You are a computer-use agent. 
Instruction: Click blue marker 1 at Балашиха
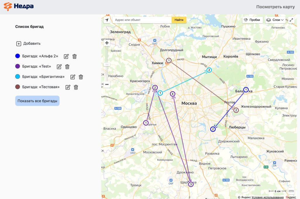(x=246, y=89)
